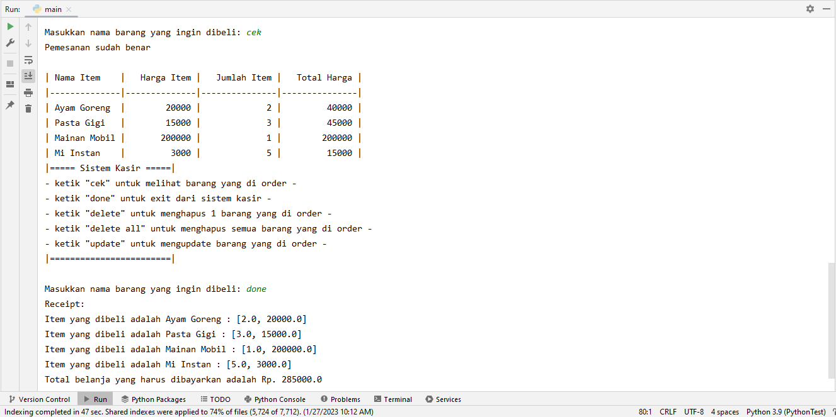Open Run panel gear options
836x417 pixels.
point(810,9)
